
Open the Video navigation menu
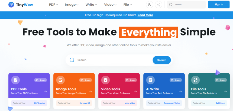110,5
